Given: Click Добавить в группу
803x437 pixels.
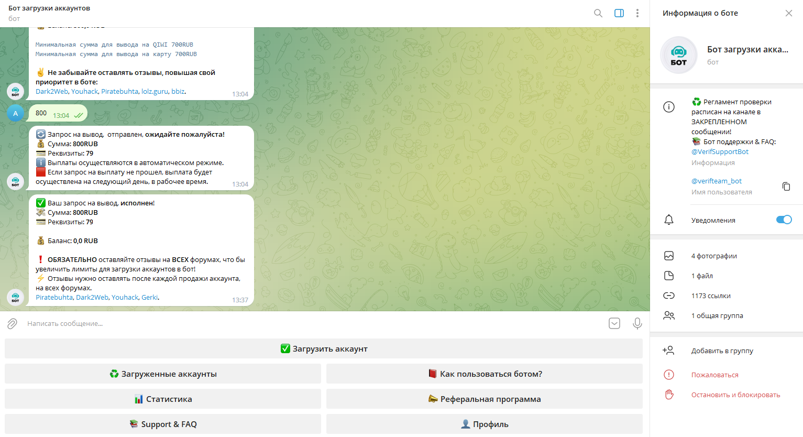Looking at the screenshot, I should [722, 351].
